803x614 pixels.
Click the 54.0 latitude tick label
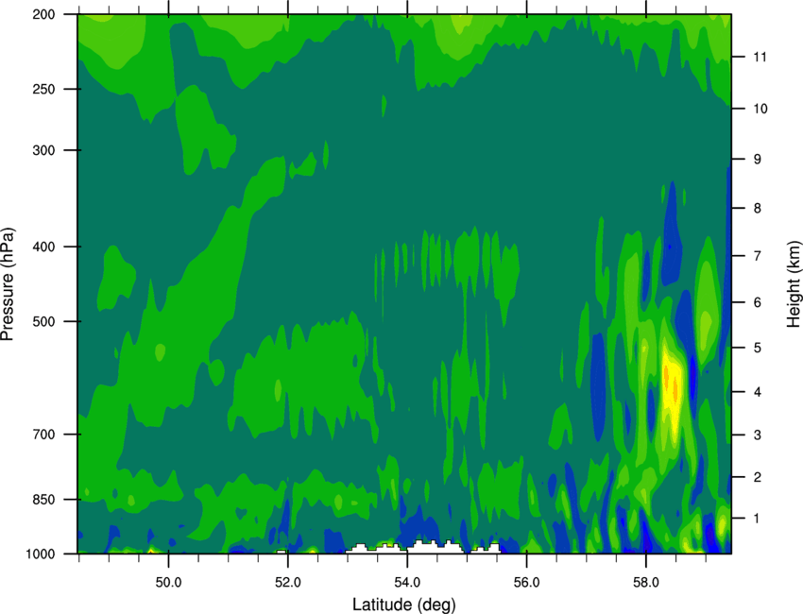click(x=408, y=583)
